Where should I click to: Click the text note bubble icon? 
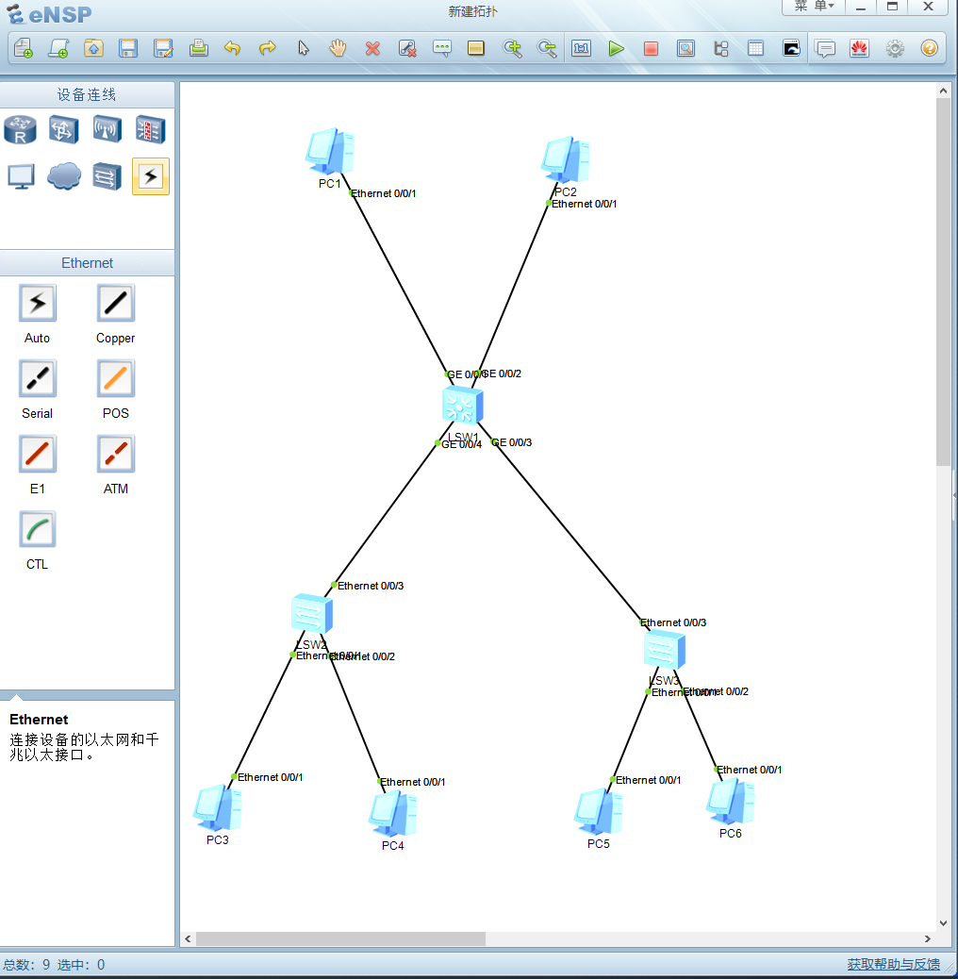tap(442, 48)
